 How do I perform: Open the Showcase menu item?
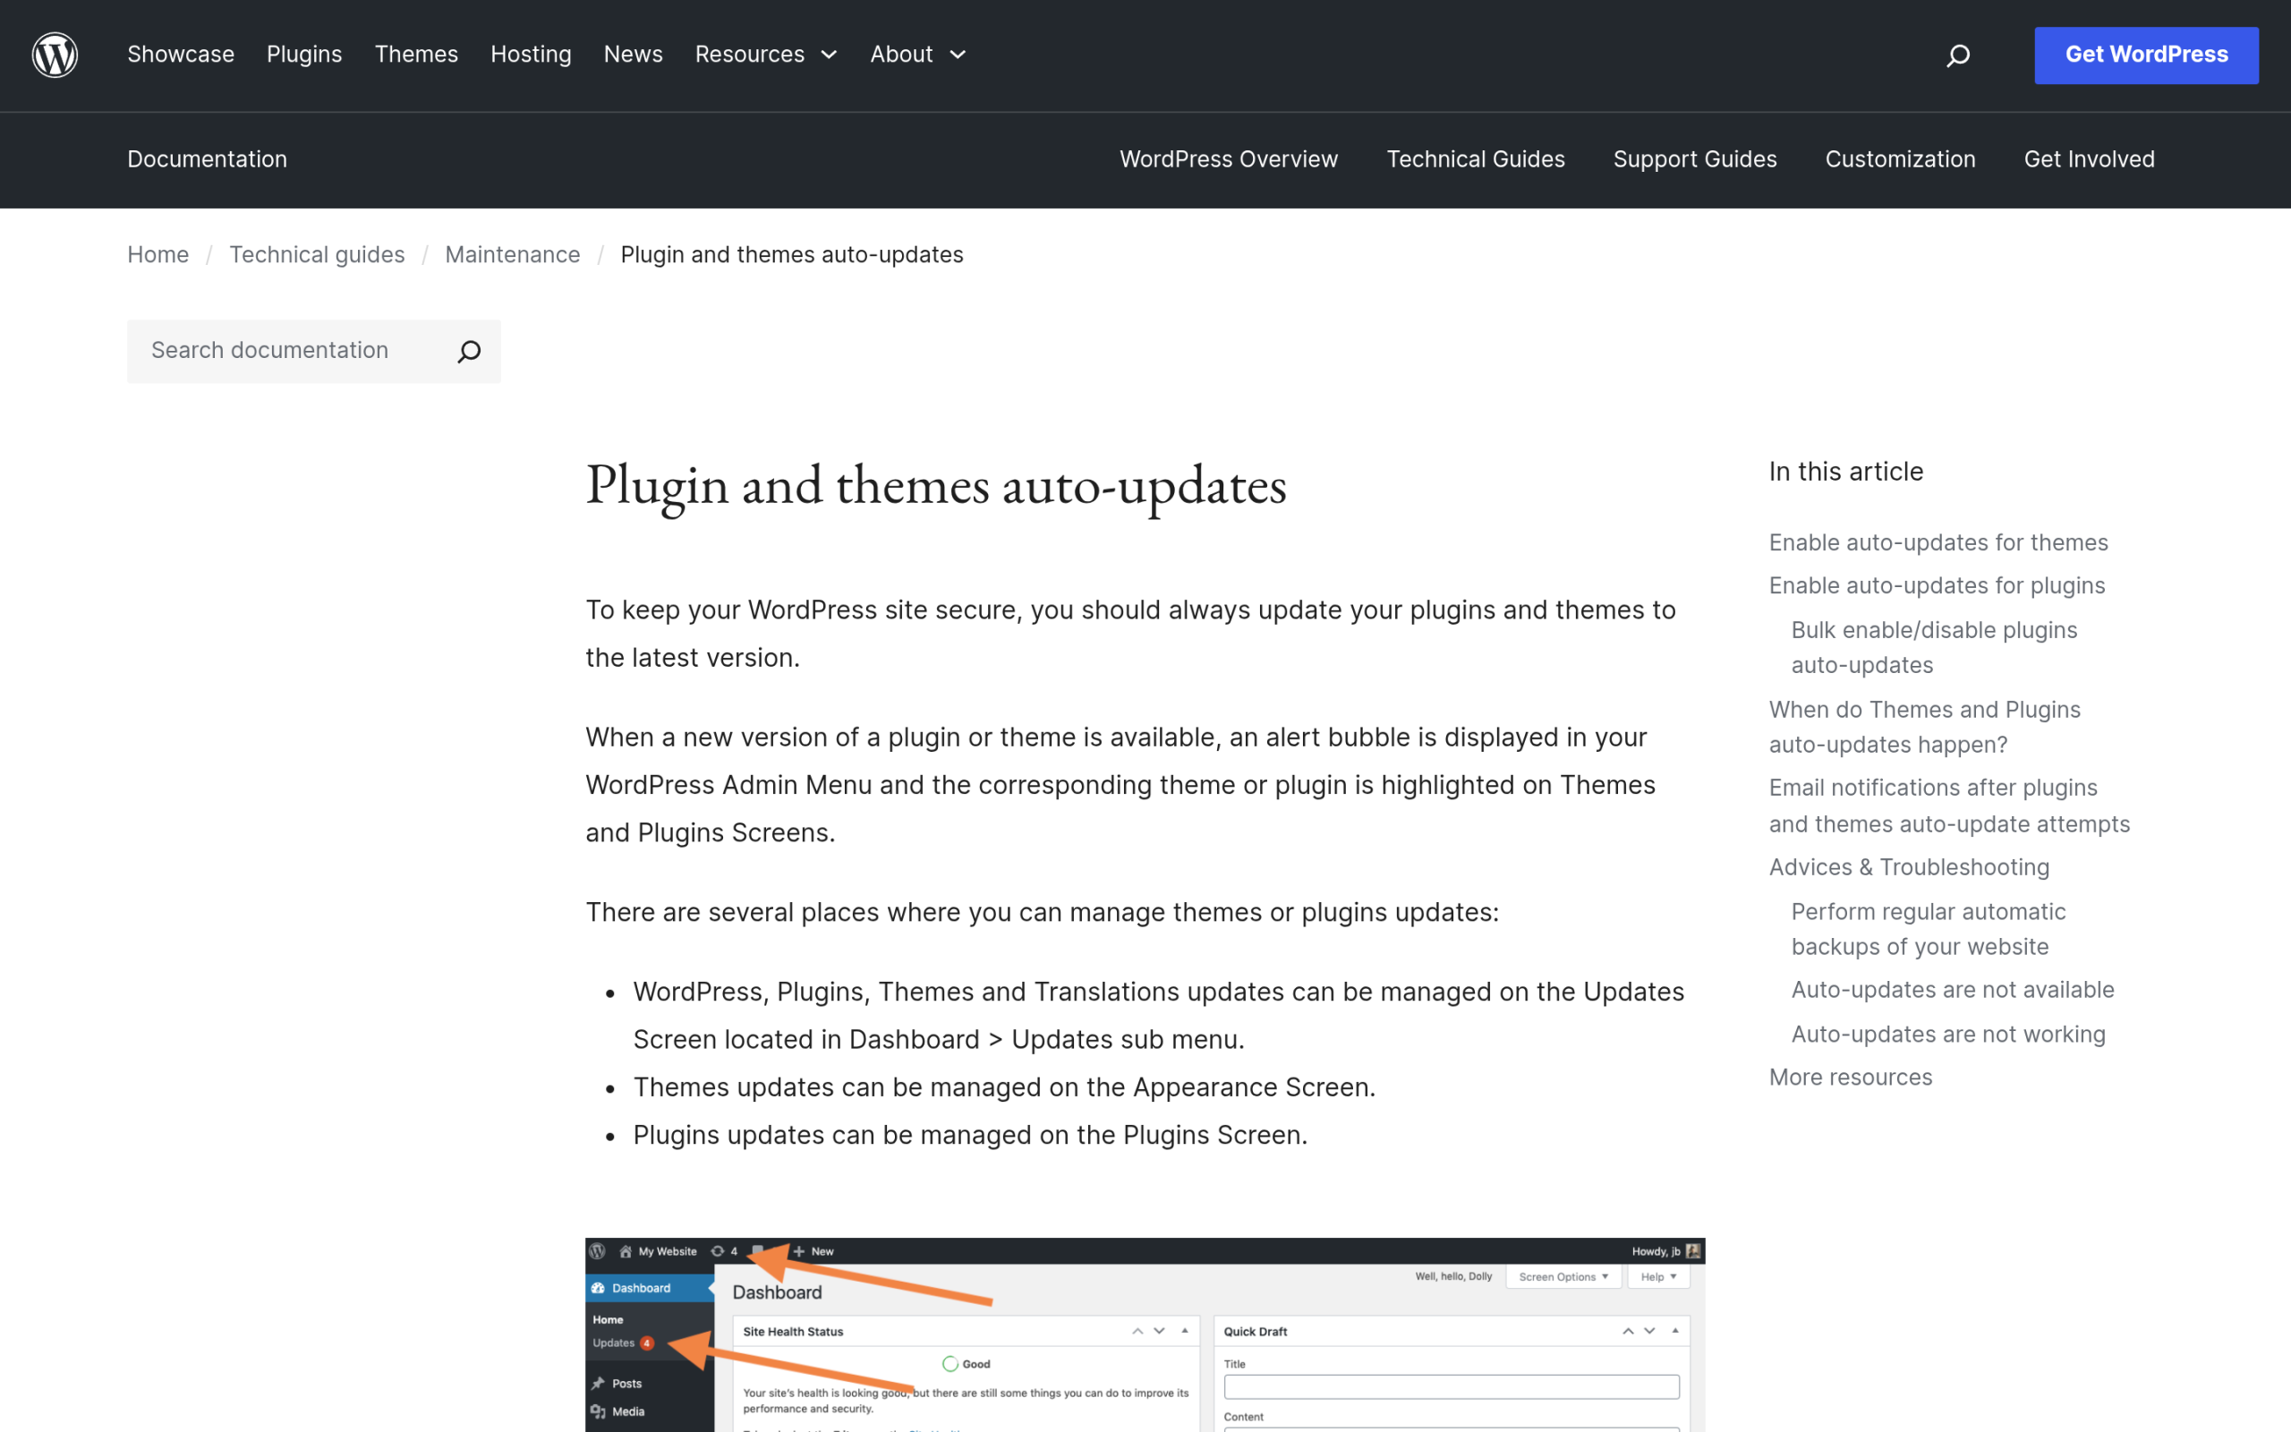click(x=181, y=55)
